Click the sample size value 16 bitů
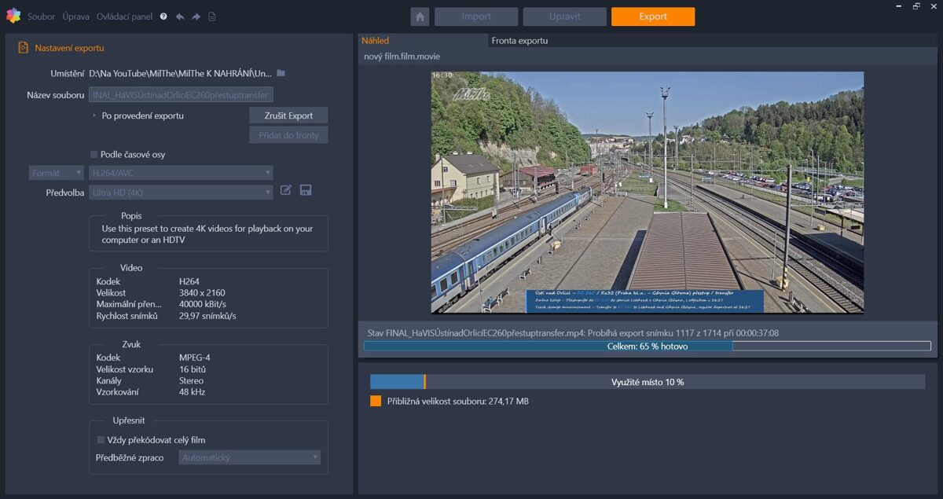 point(193,369)
